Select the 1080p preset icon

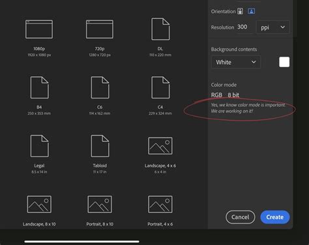(x=39, y=29)
